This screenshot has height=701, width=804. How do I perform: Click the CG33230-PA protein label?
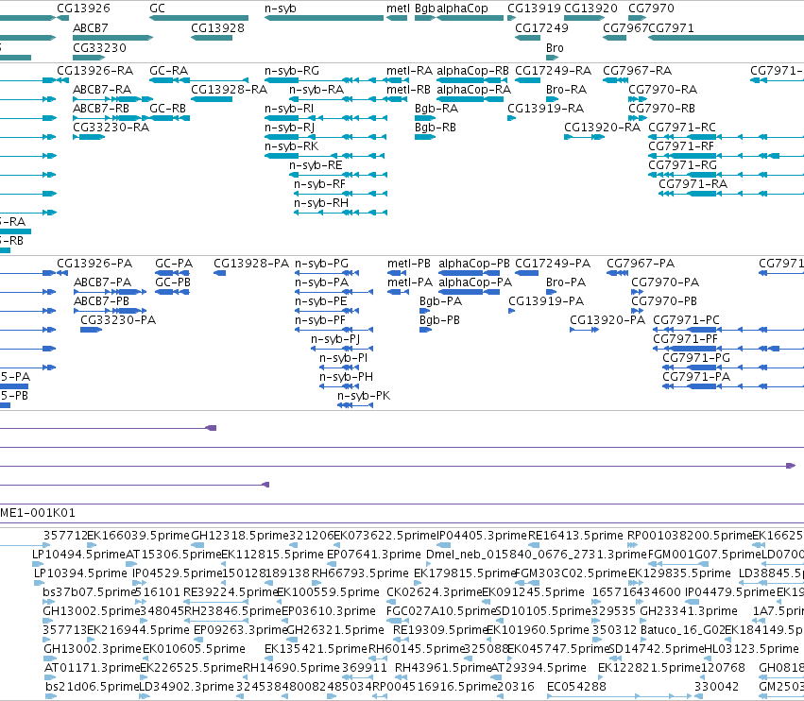click(118, 320)
